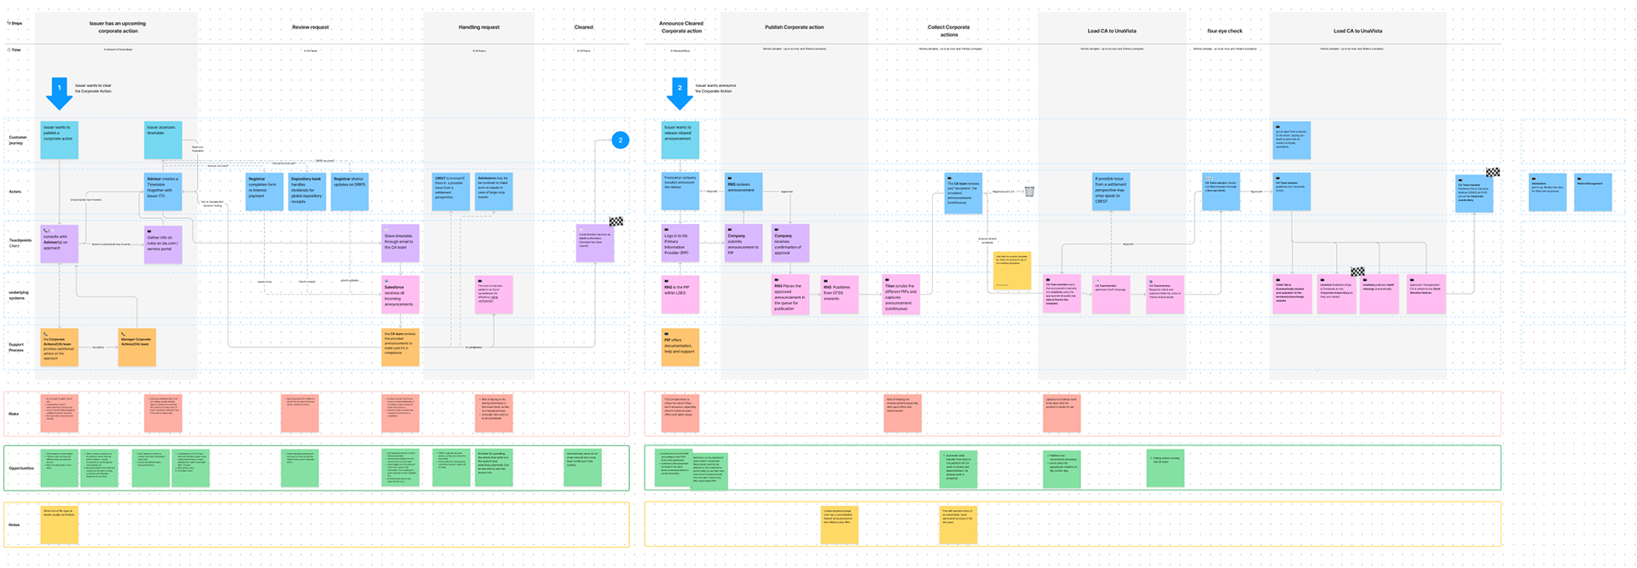Viewport: 1637px width, 568px height.
Task: Select the 'Advisor creates a Timetable' sticky note
Action: pos(163,192)
